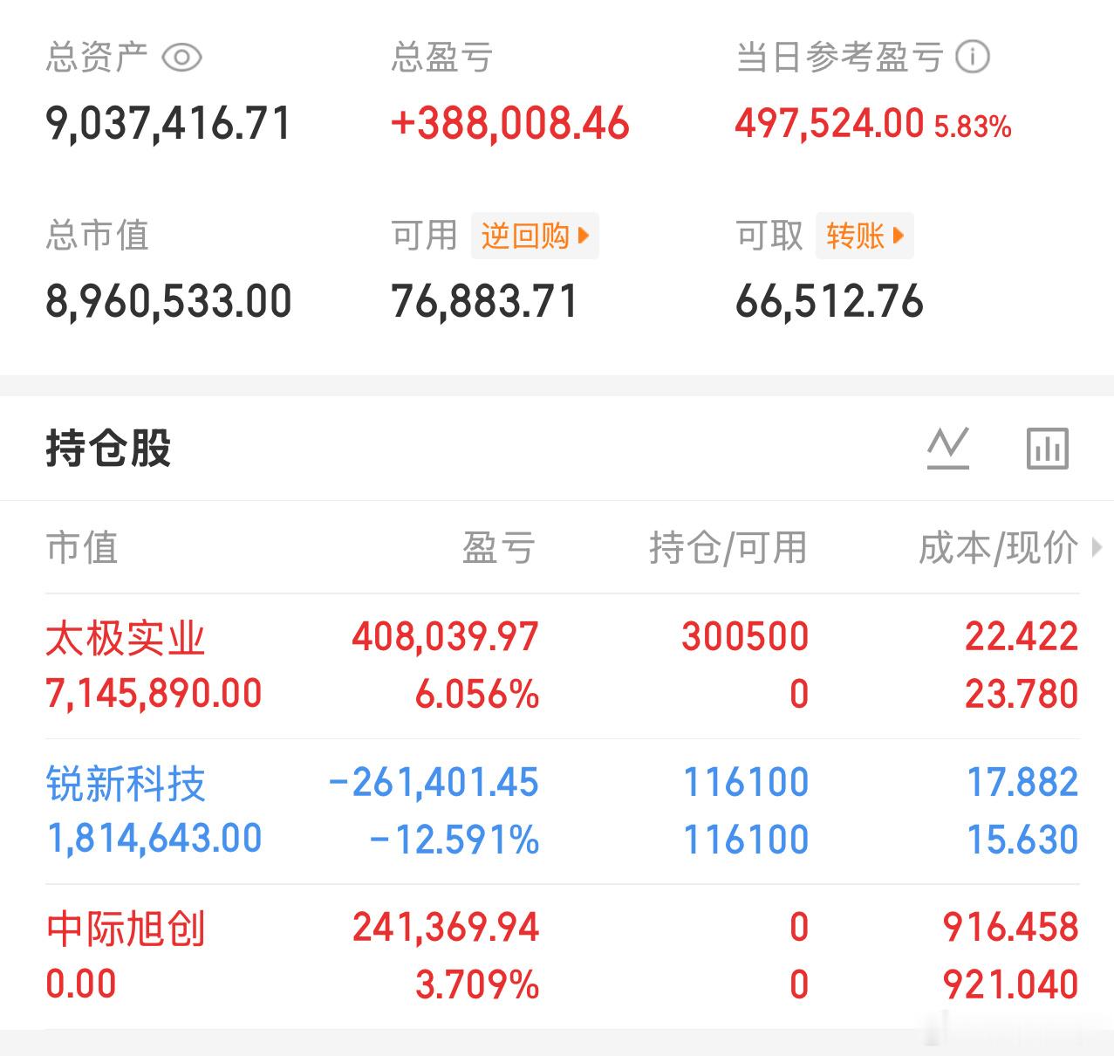This screenshot has height=1056, width=1114.
Task: Select daily percentage 5.83%
Action: pyautogui.click(x=973, y=127)
